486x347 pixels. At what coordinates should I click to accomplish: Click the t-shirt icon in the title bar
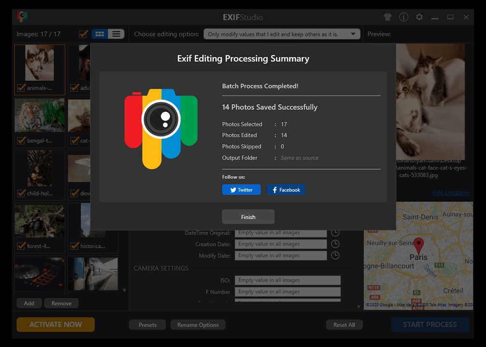387,17
